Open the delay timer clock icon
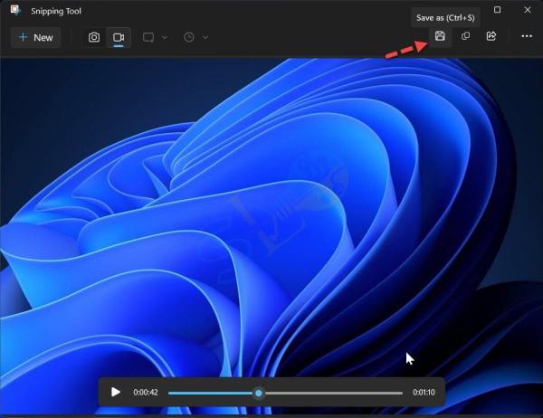Screen dimensions: 543x418 pyautogui.click(x=189, y=37)
